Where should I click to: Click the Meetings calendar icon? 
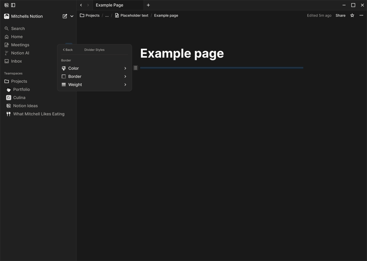(7, 45)
